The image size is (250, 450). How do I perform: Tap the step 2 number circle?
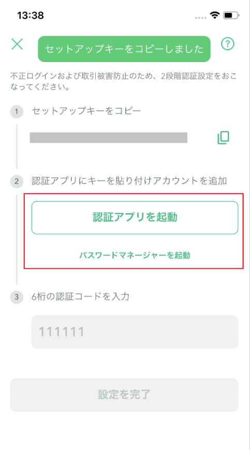[17, 182]
